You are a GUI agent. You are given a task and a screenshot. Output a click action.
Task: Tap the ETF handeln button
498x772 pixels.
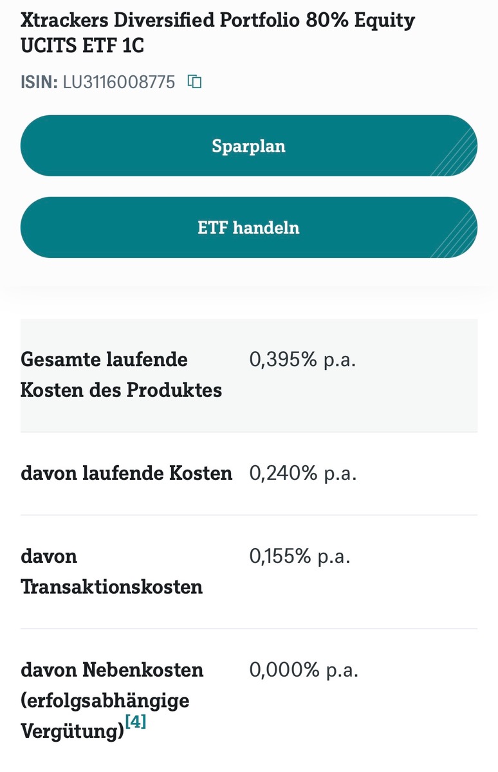(249, 228)
